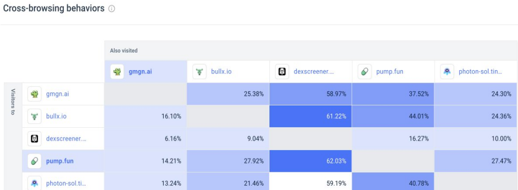The height and width of the screenshot is (190, 518).
Task: Click the gmgn.ai icon in the row list
Action: (34, 94)
